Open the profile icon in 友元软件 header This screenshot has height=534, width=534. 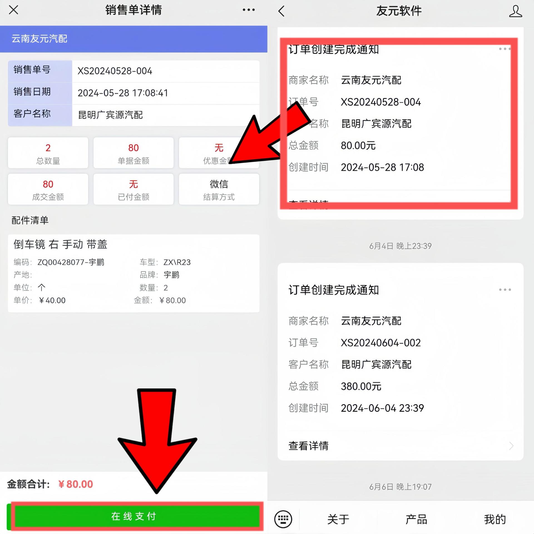515,11
